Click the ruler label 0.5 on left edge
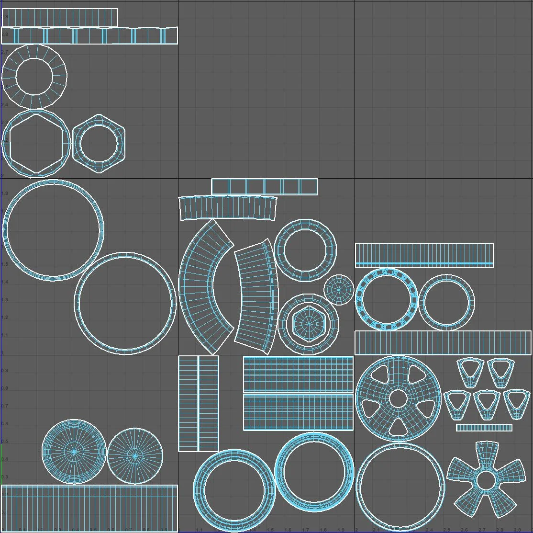 (5, 442)
